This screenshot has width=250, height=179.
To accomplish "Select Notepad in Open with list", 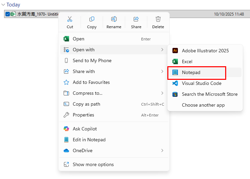I will 191,72.
